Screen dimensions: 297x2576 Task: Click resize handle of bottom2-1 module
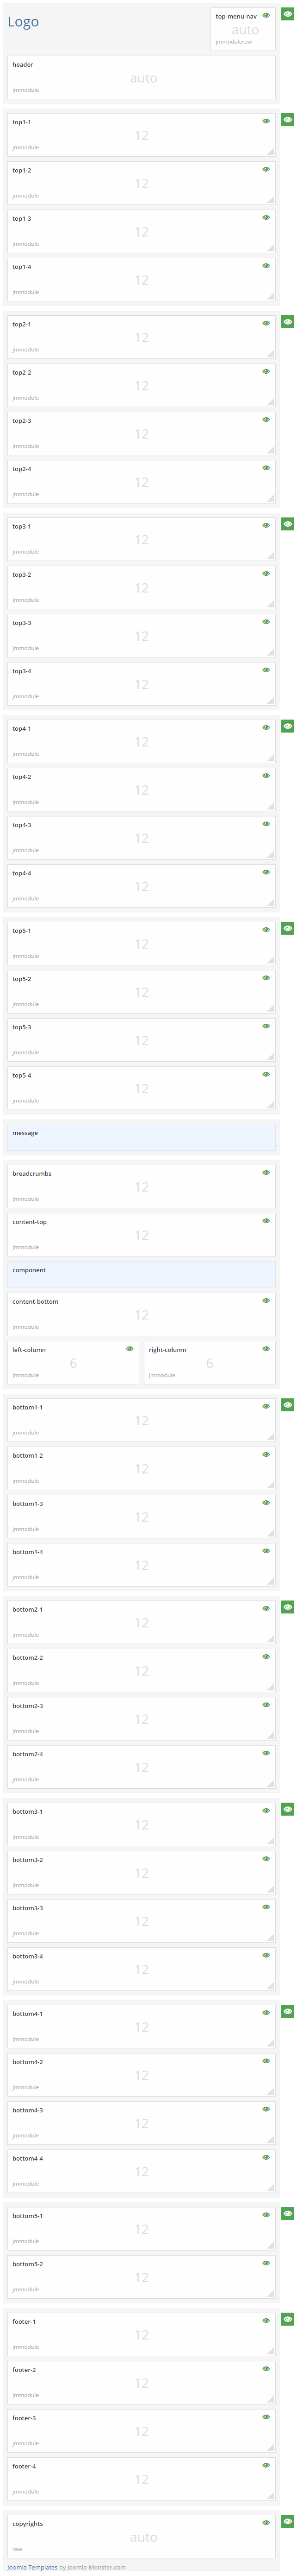270,1639
